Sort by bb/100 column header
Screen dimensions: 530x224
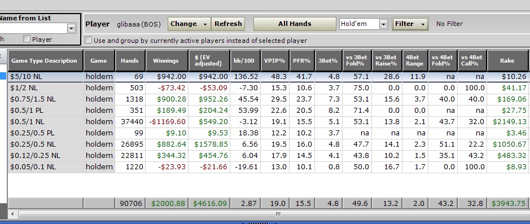[x=246, y=61]
